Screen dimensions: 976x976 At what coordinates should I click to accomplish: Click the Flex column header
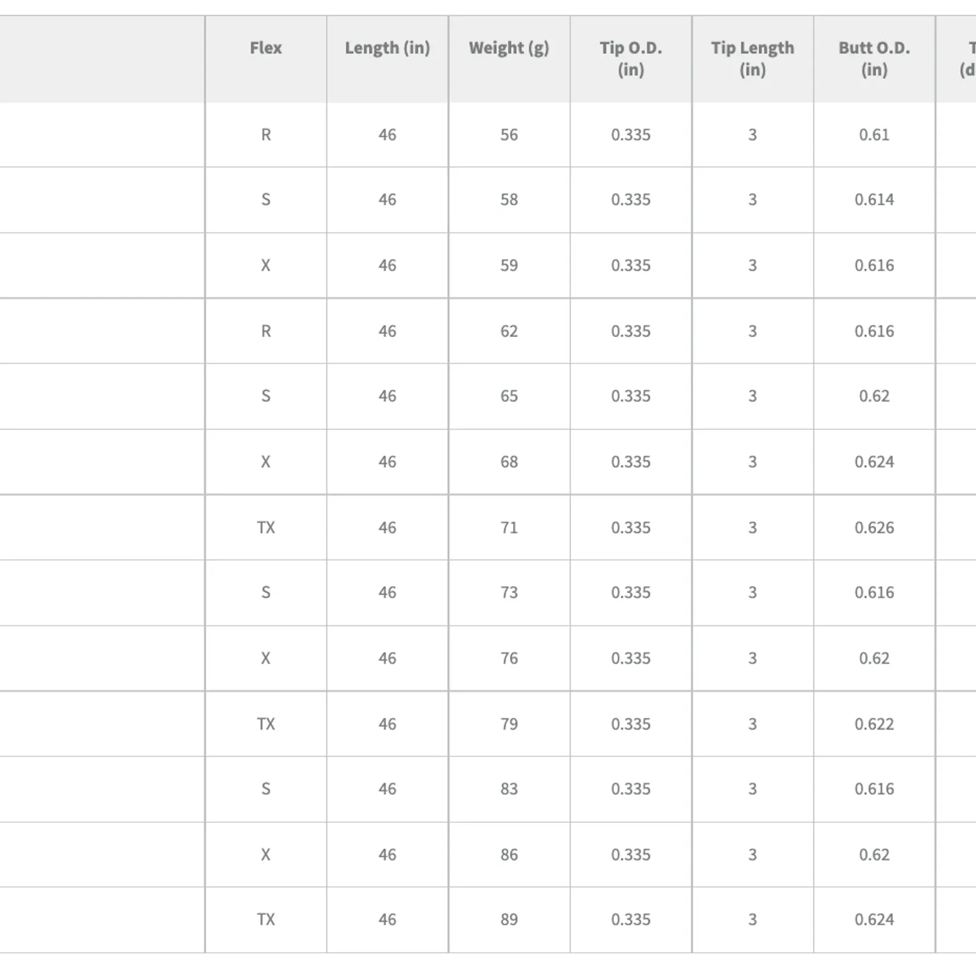point(265,48)
